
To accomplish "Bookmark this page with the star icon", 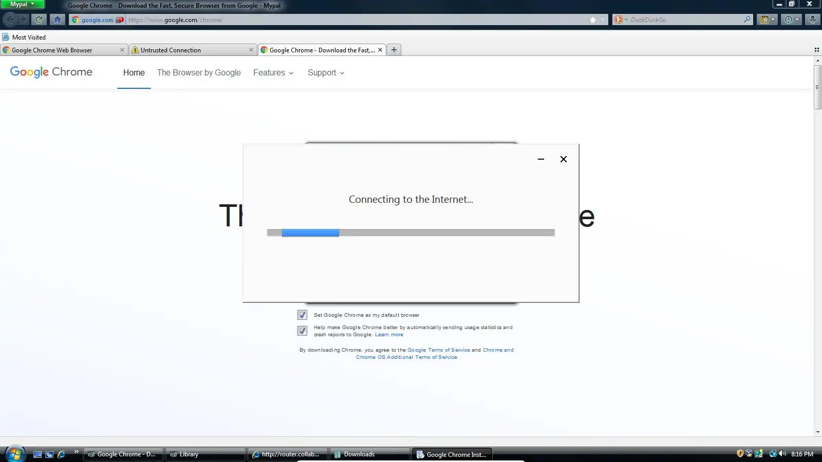I will [593, 20].
